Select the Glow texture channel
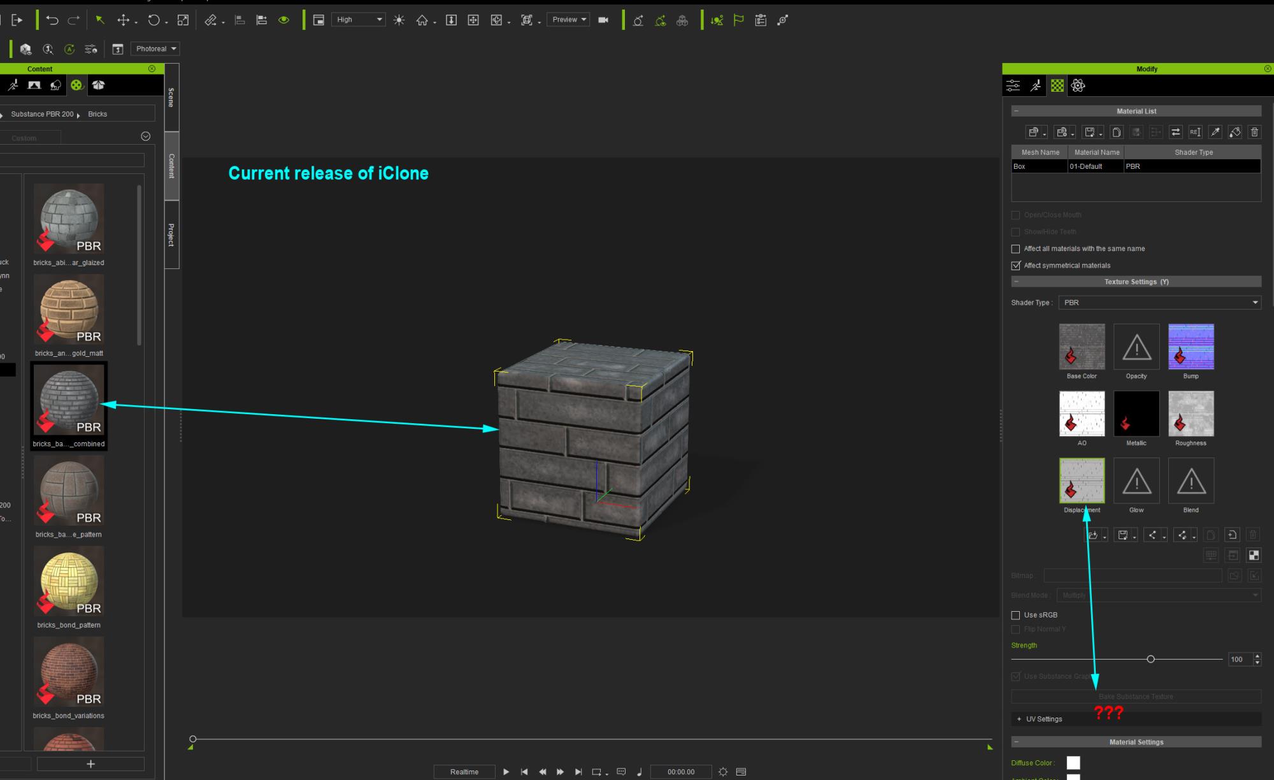 click(x=1136, y=480)
